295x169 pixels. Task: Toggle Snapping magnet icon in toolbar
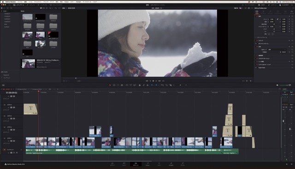tap(140, 85)
